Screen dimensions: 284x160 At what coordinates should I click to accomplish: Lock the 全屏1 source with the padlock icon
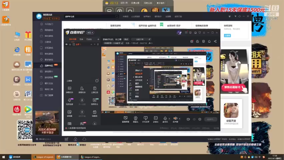tap(70, 44)
